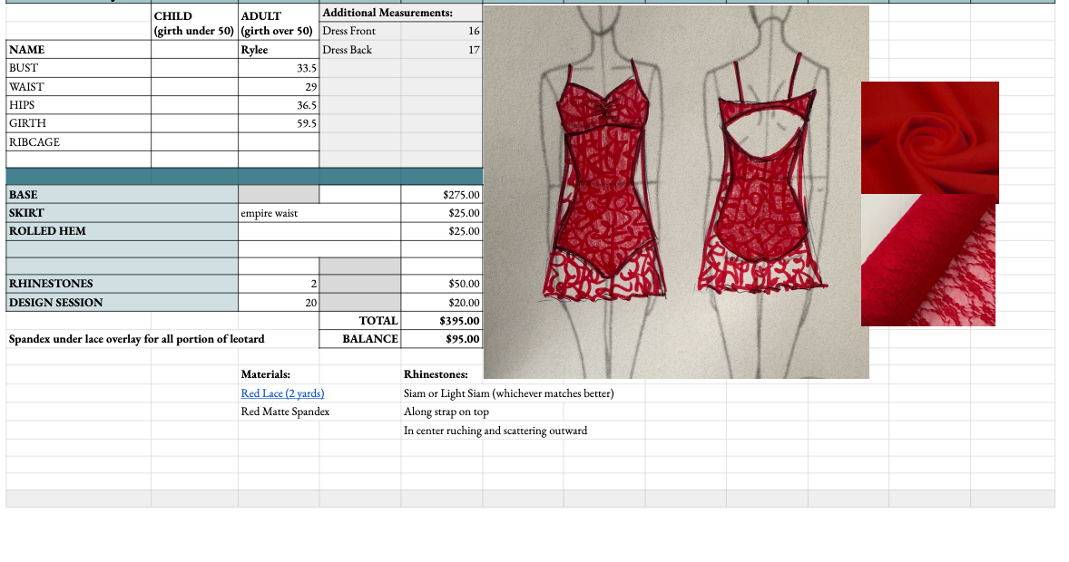Image resolution: width=1069 pixels, height=562 pixels.
Task: Select Dress Back value 17
Action: coord(442,50)
